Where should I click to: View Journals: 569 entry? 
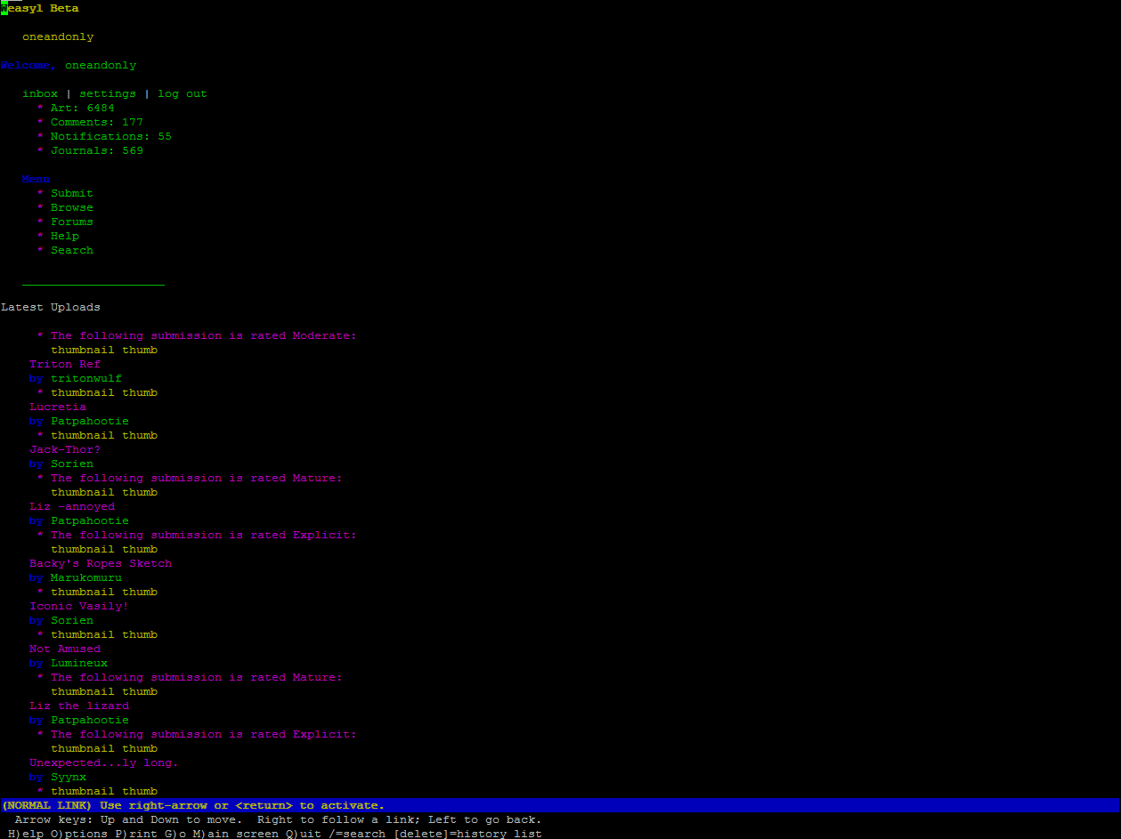click(96, 150)
